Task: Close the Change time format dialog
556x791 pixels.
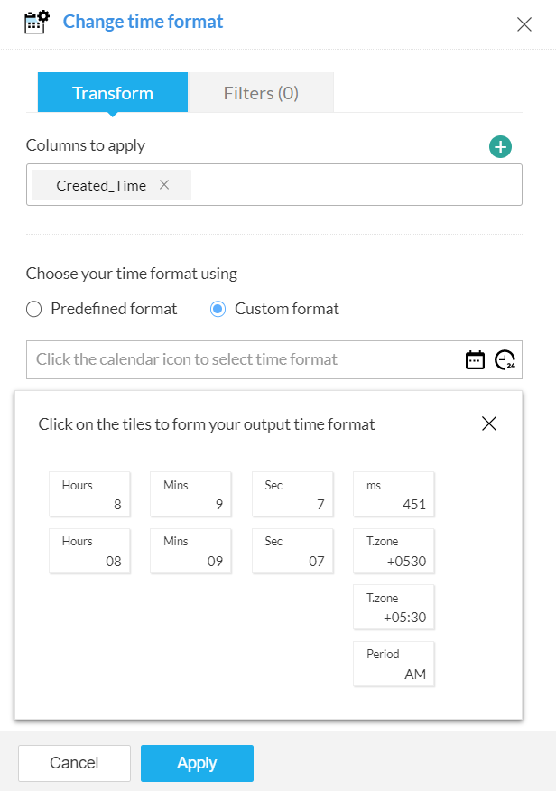Action: coord(524,24)
